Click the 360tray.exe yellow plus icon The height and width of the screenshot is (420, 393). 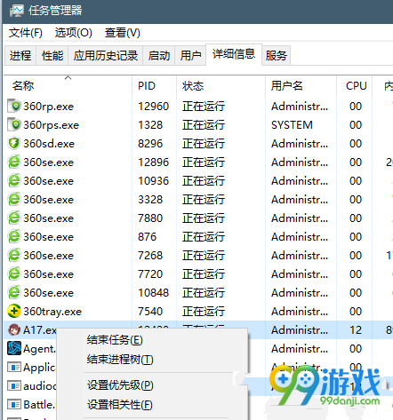click(14, 311)
